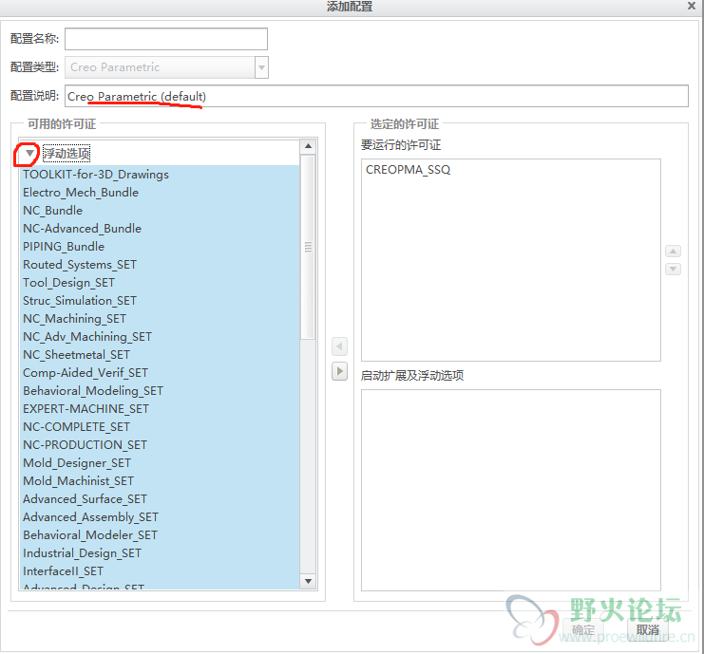Collapse the 浮动选项 tree node
The width and height of the screenshot is (704, 654).
[29, 154]
